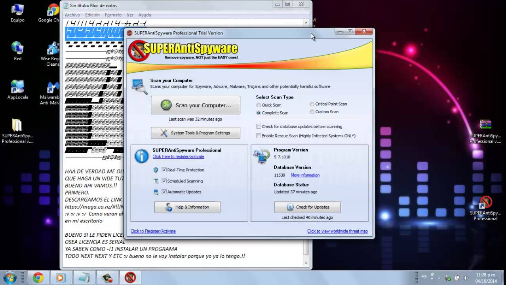Click here to register/activate link
The width and height of the screenshot is (506, 285).
(179, 157)
